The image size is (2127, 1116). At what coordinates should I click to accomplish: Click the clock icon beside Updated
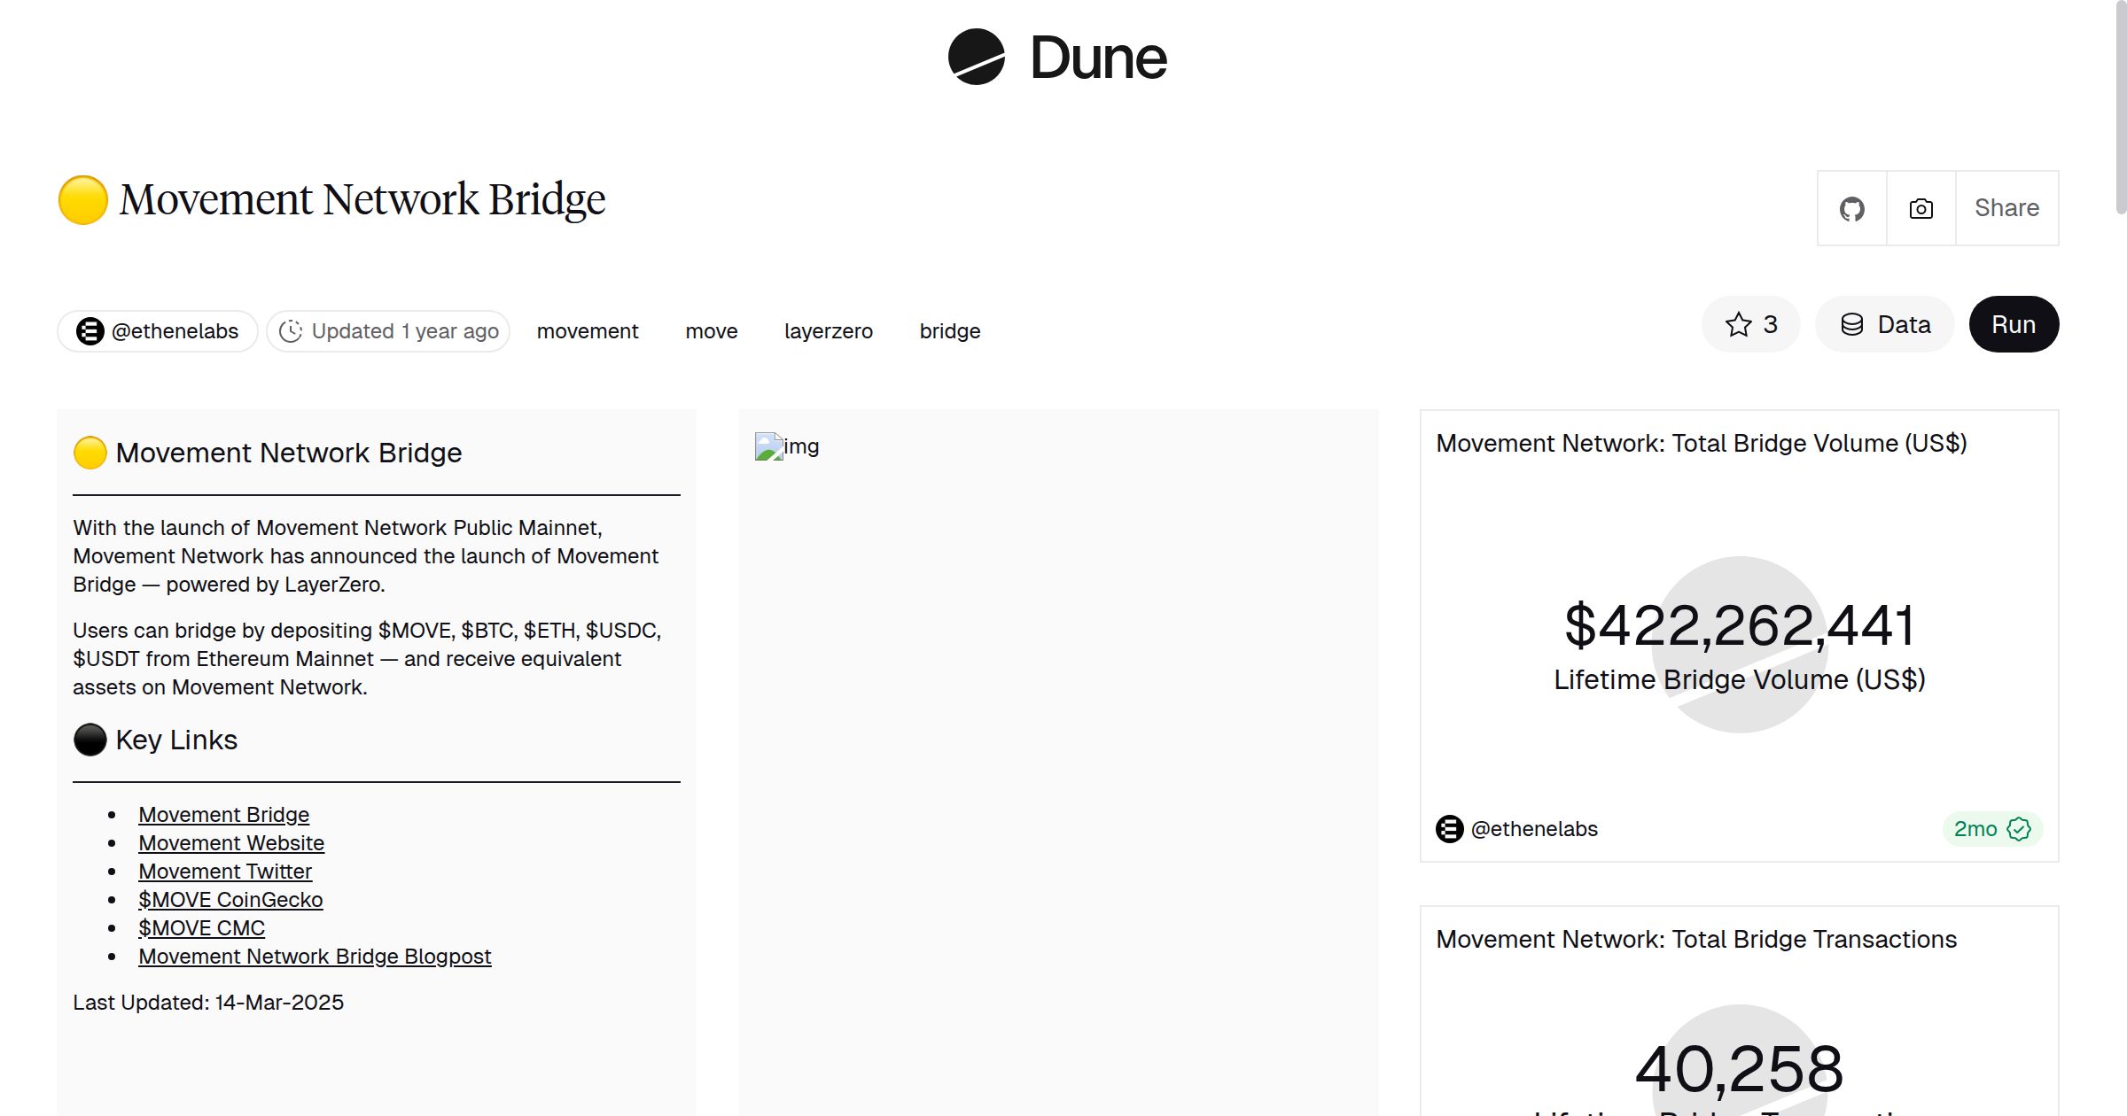(x=291, y=331)
